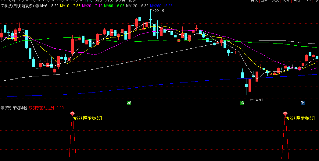Select the MA20: 17.49 label

click(x=92, y=6)
